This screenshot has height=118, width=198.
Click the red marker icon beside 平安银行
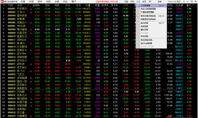click(x=31, y=9)
